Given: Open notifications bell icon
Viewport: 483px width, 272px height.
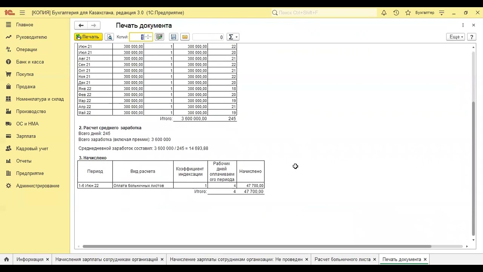Looking at the screenshot, I should click(x=384, y=12).
